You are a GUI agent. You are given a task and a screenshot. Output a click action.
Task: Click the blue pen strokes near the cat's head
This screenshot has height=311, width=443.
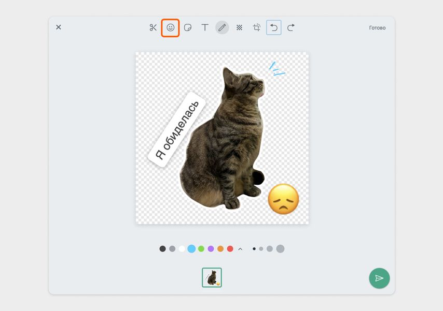pos(276,69)
